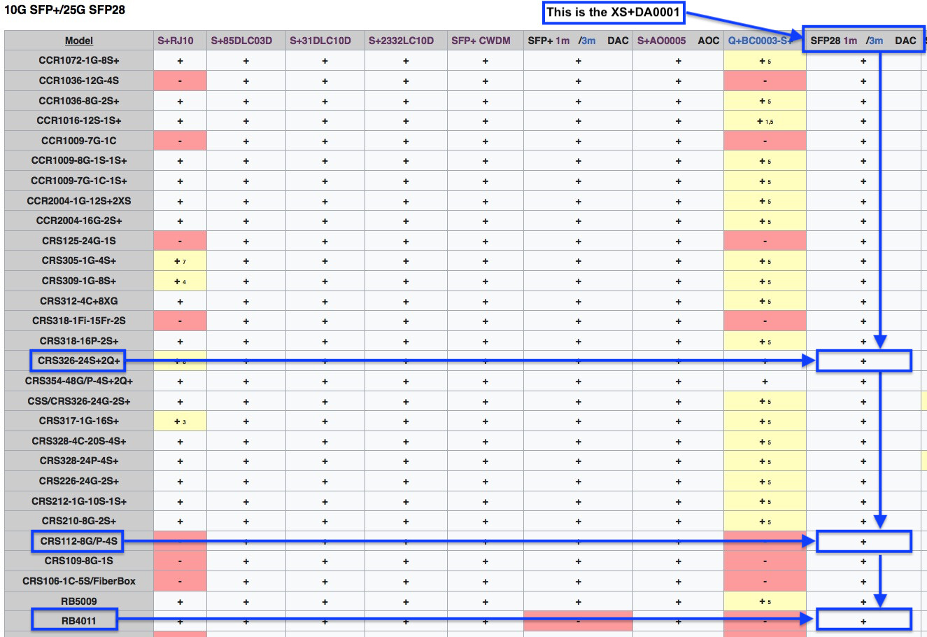Click the yellow S+RJ10 cell for CRS305-1G-4S+
This screenshot has height=637, width=927.
point(180,260)
